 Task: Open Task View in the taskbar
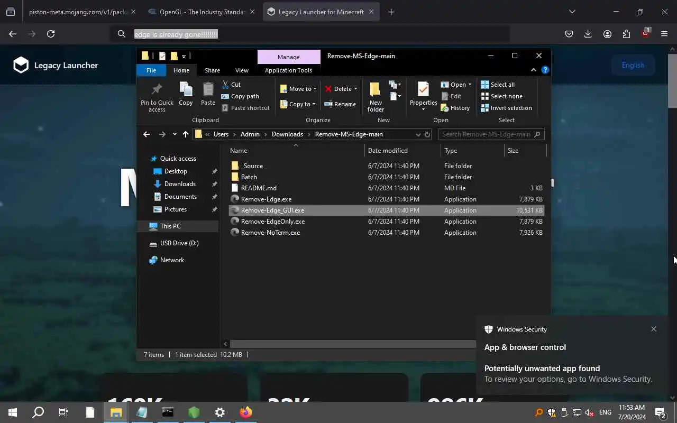tap(63, 412)
